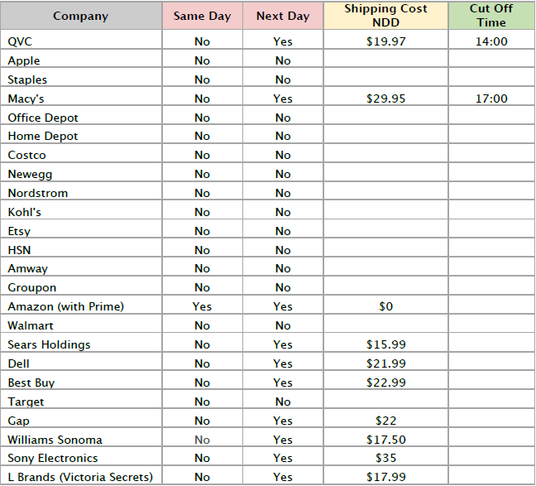Select QVC cut off time 14:00
This screenshot has width=536, height=486.
[491, 41]
